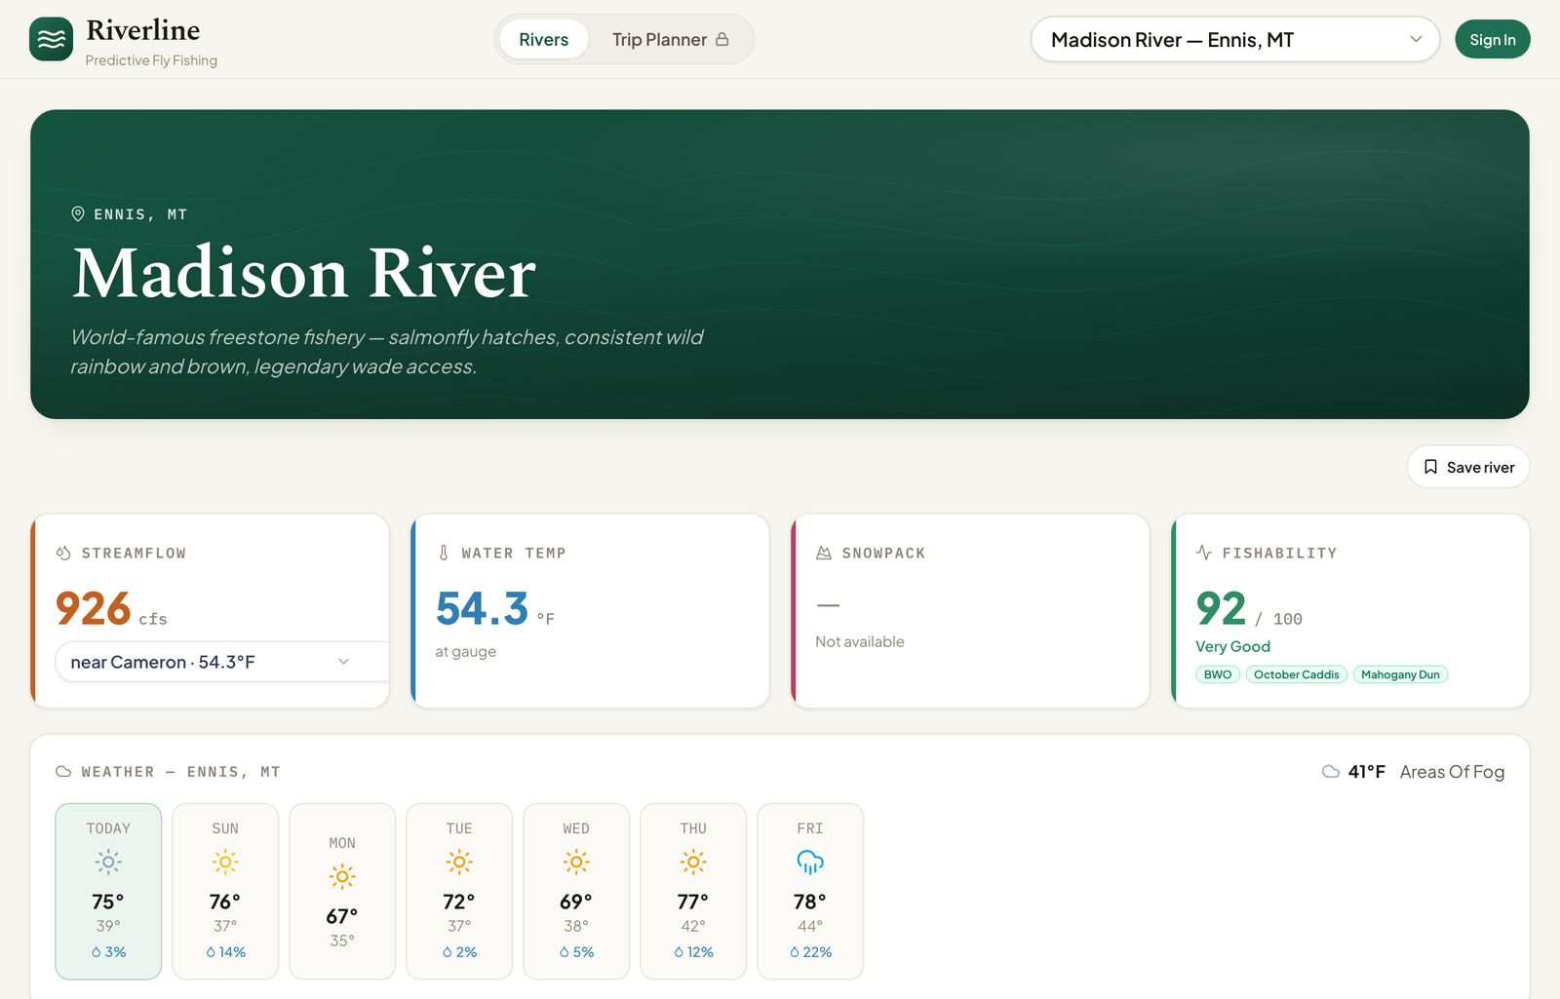Click the sun icon in MON forecast card
This screenshot has width=1560, height=999.
(342, 876)
